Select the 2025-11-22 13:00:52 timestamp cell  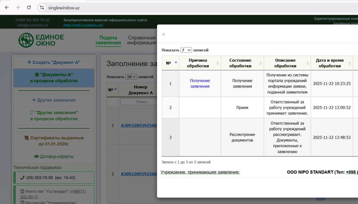click(x=332, y=108)
